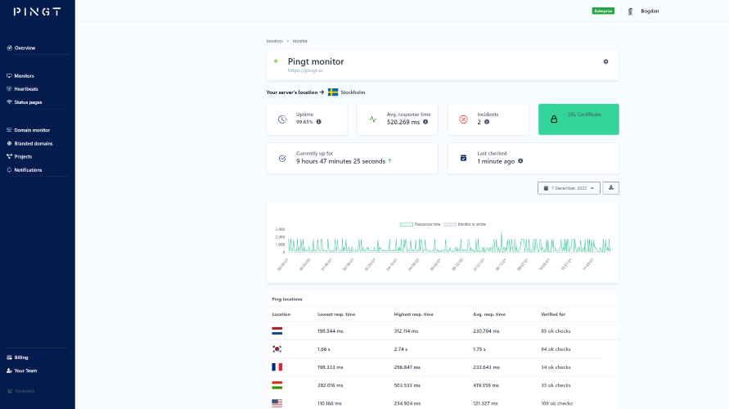The height and width of the screenshot is (409, 729).
Task: Click the 109 ok checks cell
Action: [556, 403]
